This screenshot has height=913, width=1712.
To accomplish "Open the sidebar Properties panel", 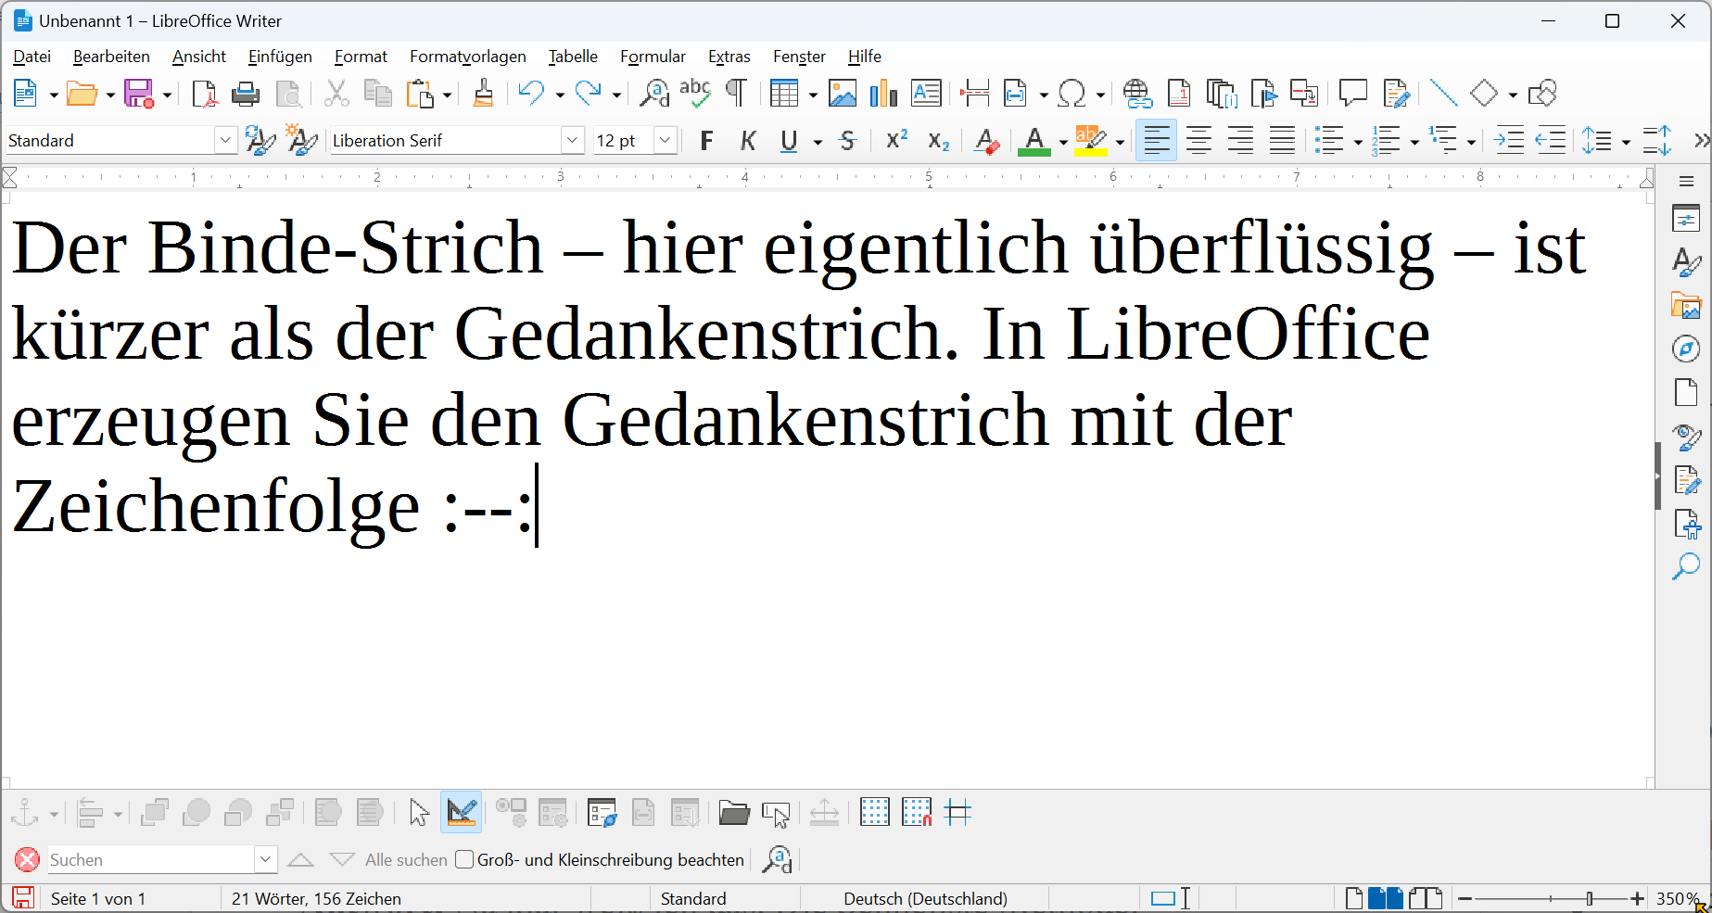I will point(1686,219).
